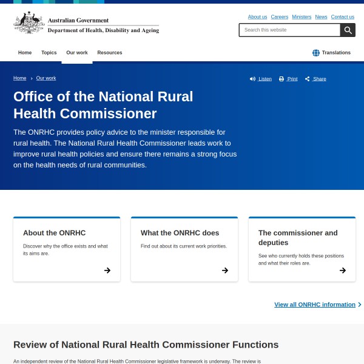Click arrow on commissioner and deputies card
The image size is (364, 364).
(343, 271)
